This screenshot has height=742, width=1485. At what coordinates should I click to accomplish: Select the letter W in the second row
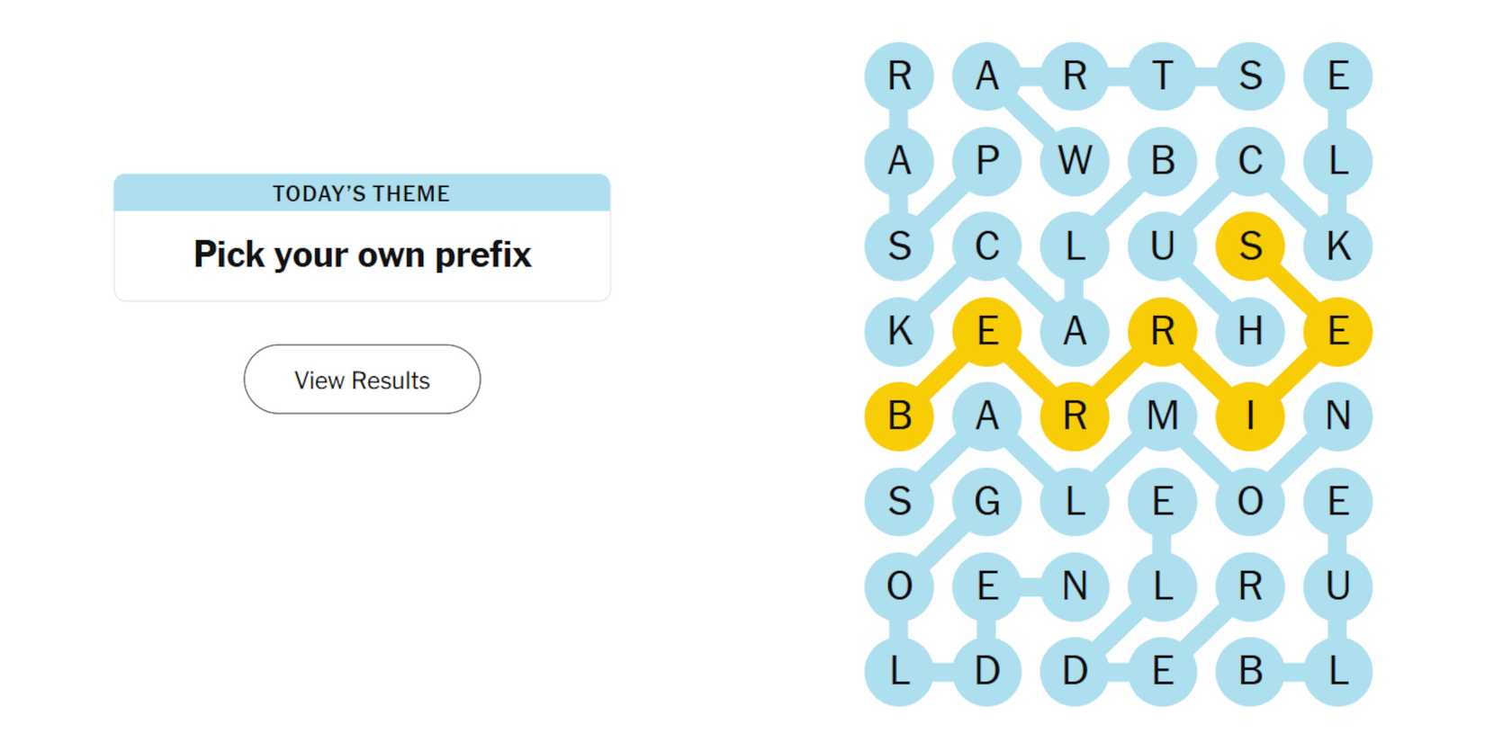[x=1074, y=162]
